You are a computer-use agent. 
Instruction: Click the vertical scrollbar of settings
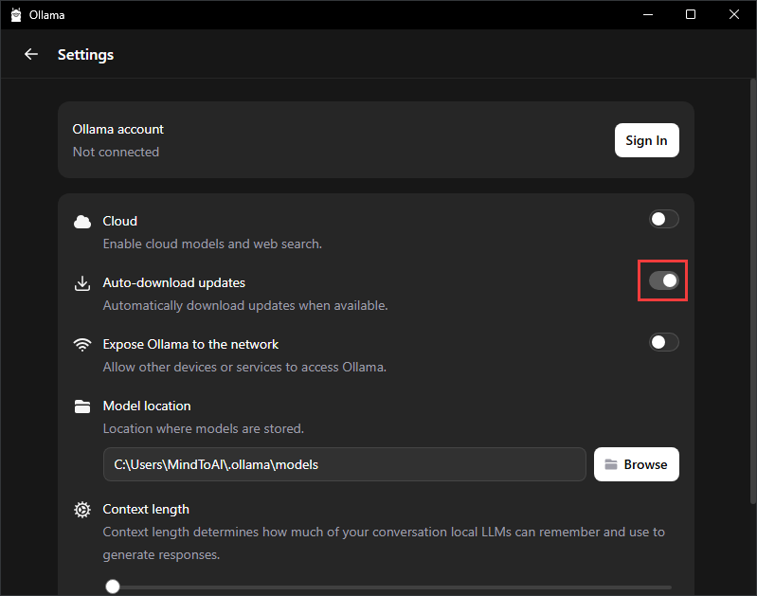click(752, 291)
